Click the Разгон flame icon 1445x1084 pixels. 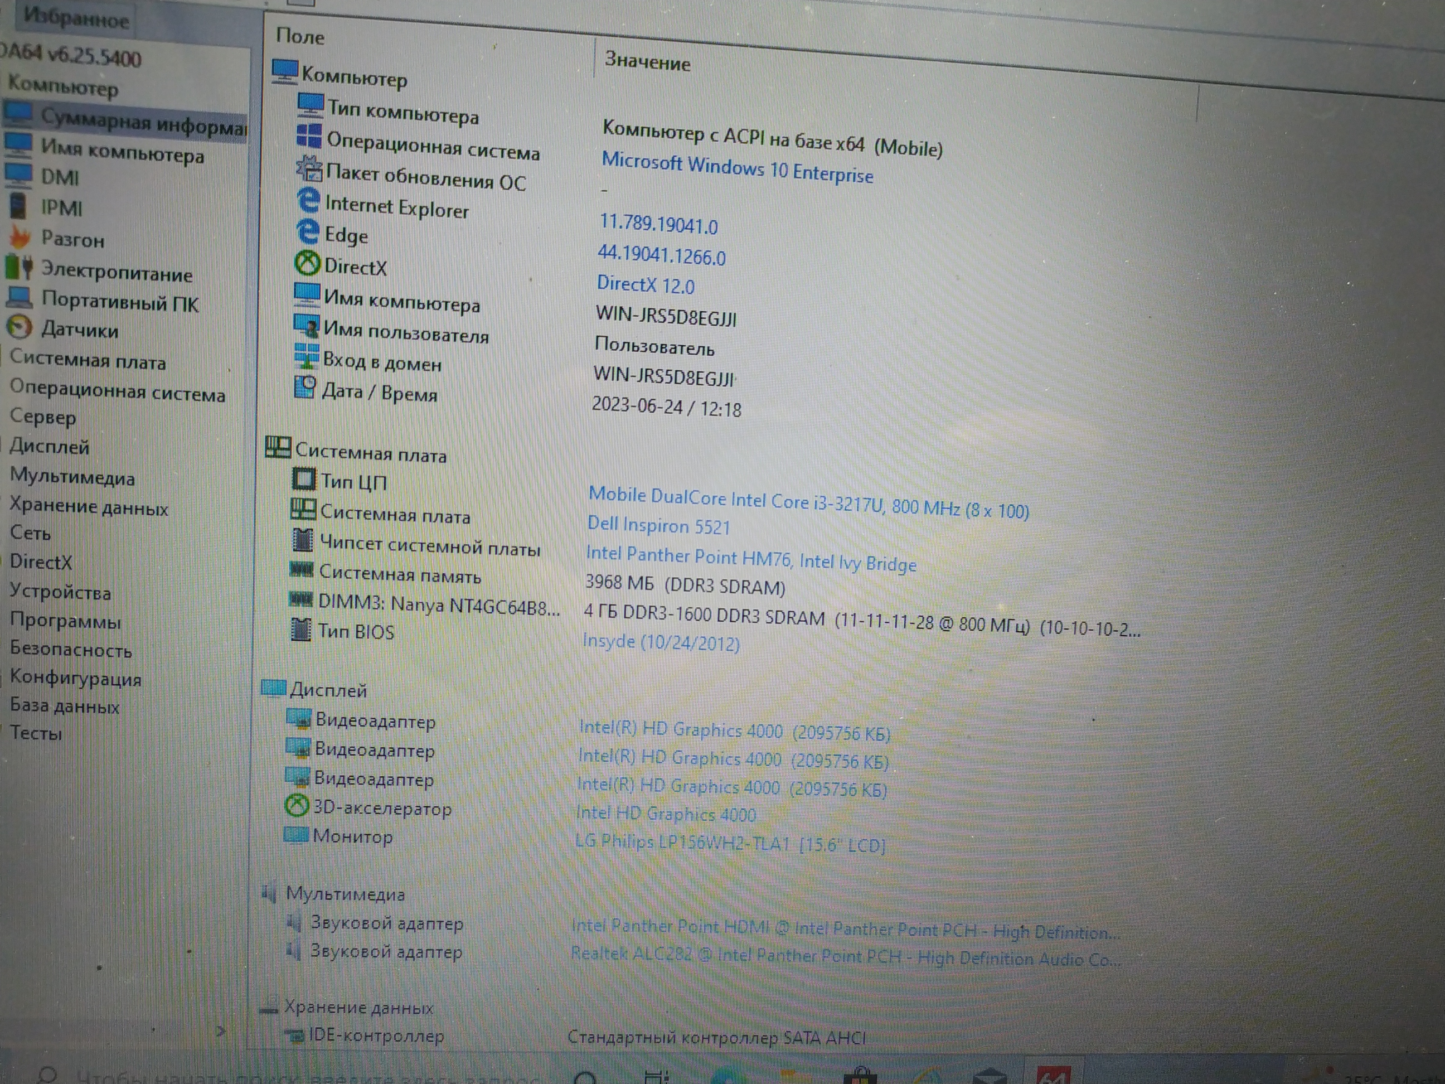point(20,236)
